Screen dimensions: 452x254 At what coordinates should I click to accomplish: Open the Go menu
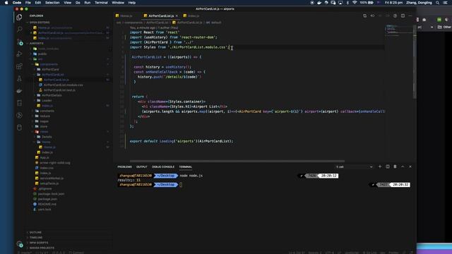[78, 3]
